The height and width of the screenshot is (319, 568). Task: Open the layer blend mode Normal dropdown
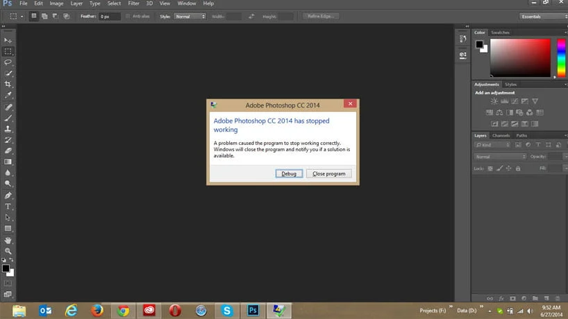(x=500, y=157)
